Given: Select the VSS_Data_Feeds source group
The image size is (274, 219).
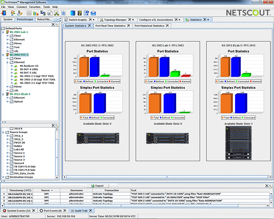Looking at the screenshot, I should point(24,173).
